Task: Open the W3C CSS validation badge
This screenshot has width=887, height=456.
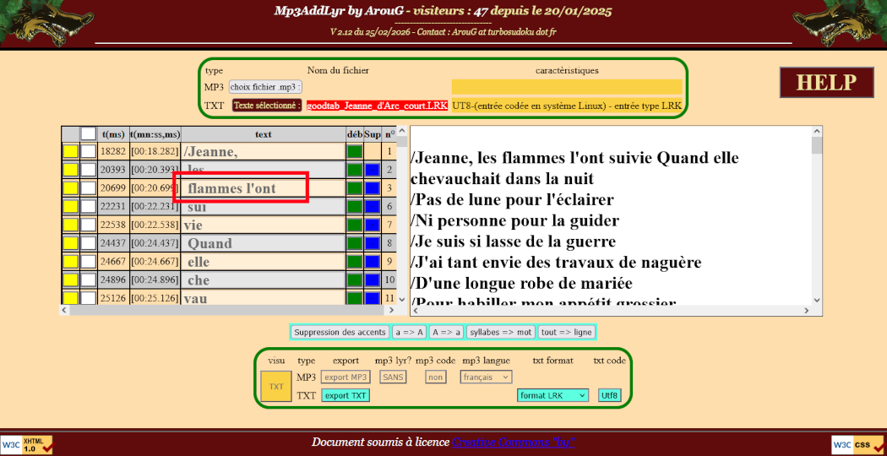Action: pos(856,445)
